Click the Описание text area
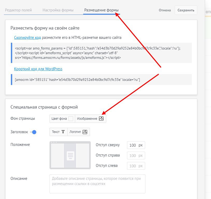Viewport: 211px width, 199px height. pos(97,184)
